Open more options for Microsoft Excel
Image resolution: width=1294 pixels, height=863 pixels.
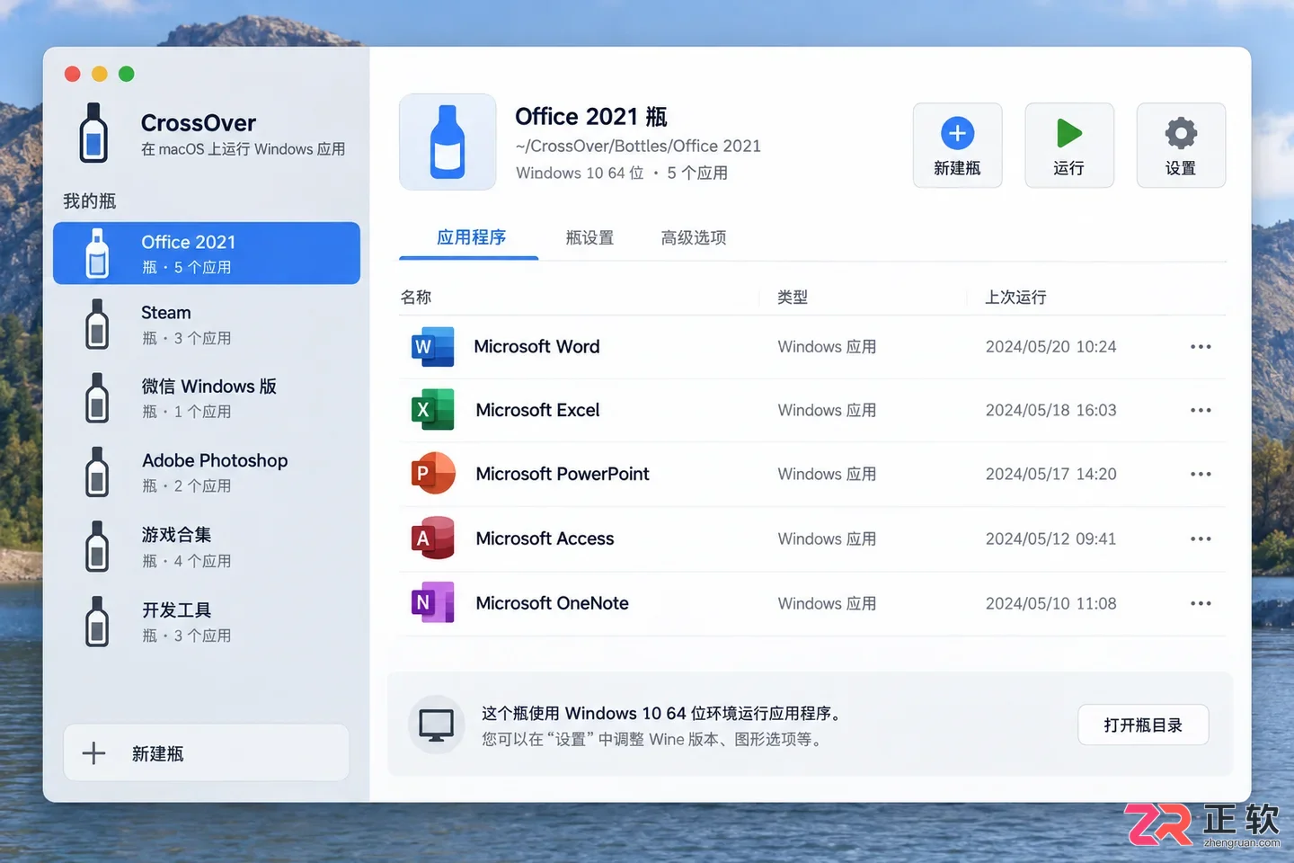[x=1201, y=410]
